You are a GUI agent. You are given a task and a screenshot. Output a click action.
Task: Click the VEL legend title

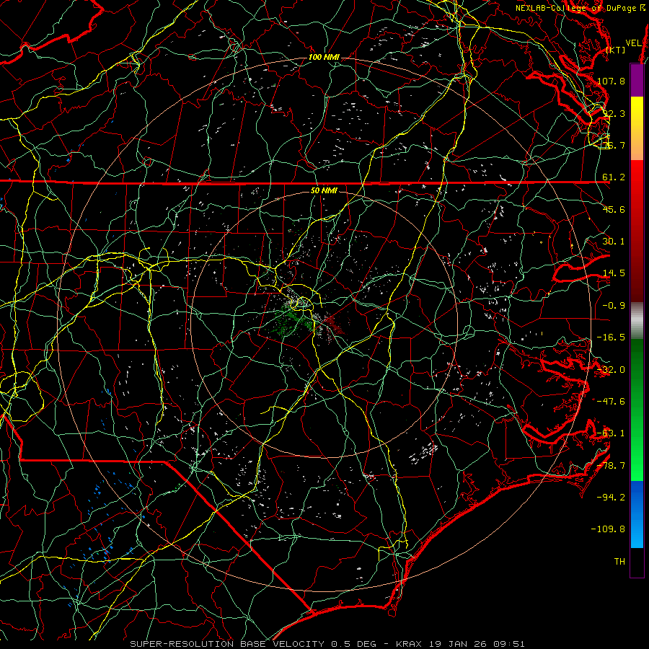633,43
